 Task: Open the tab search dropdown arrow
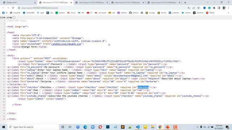[208, 3]
